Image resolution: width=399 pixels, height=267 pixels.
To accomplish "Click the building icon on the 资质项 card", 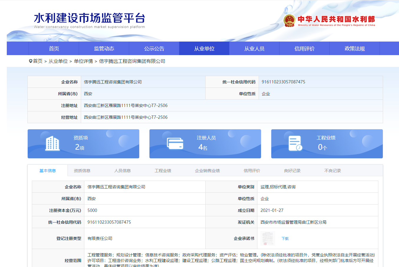I will point(52,143).
